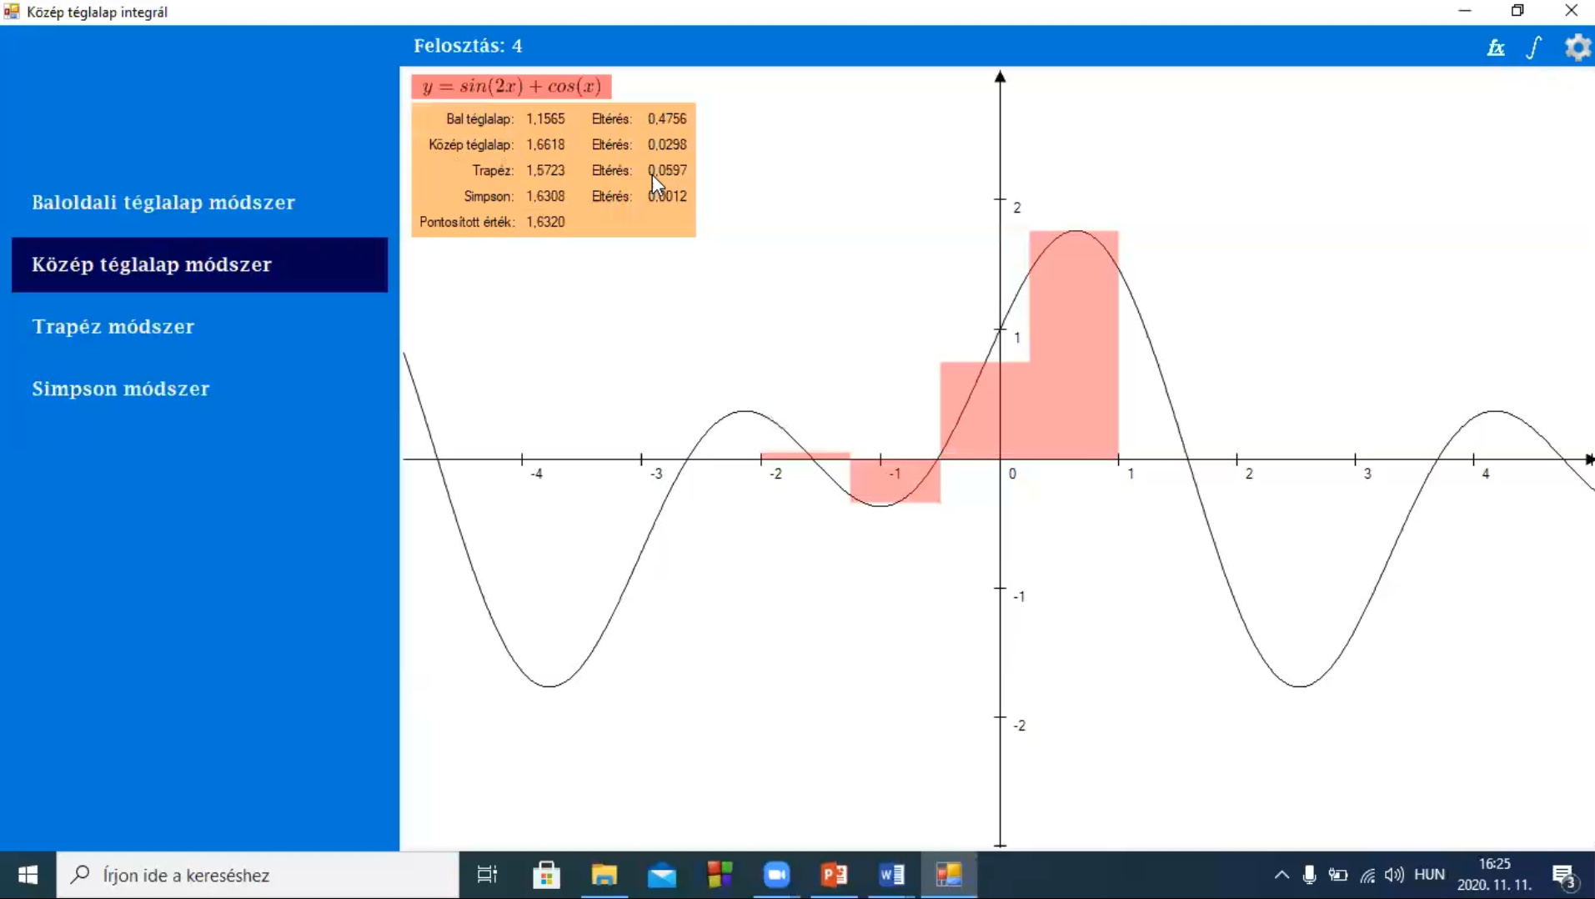Image resolution: width=1595 pixels, height=899 pixels.
Task: Click the integral symbol icon
Action: tap(1534, 48)
